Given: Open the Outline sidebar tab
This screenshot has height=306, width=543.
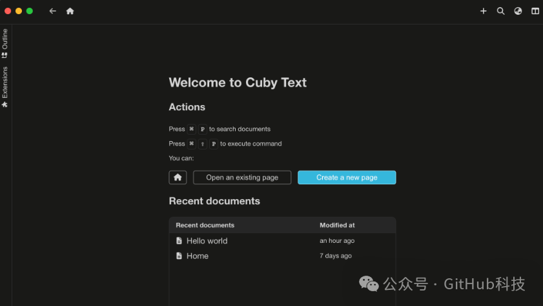Looking at the screenshot, I should (5, 43).
